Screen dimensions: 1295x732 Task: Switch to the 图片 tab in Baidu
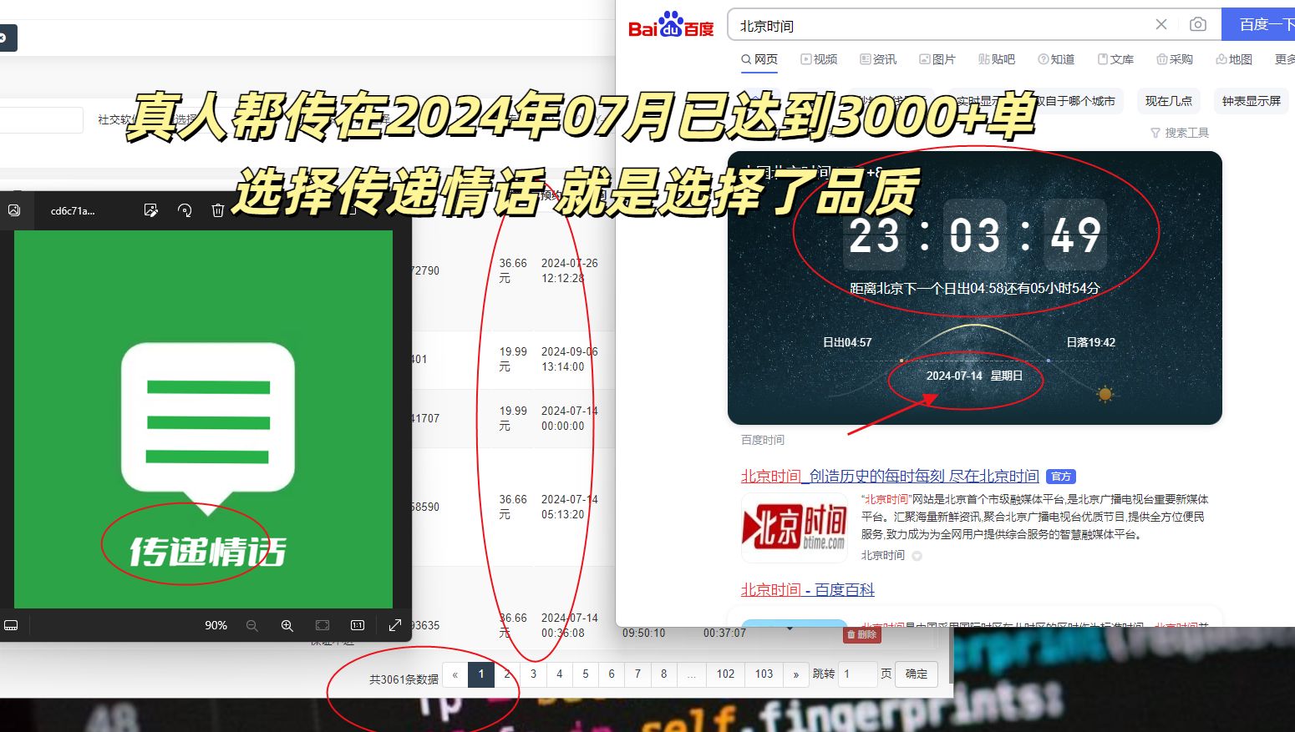pyautogui.click(x=937, y=58)
